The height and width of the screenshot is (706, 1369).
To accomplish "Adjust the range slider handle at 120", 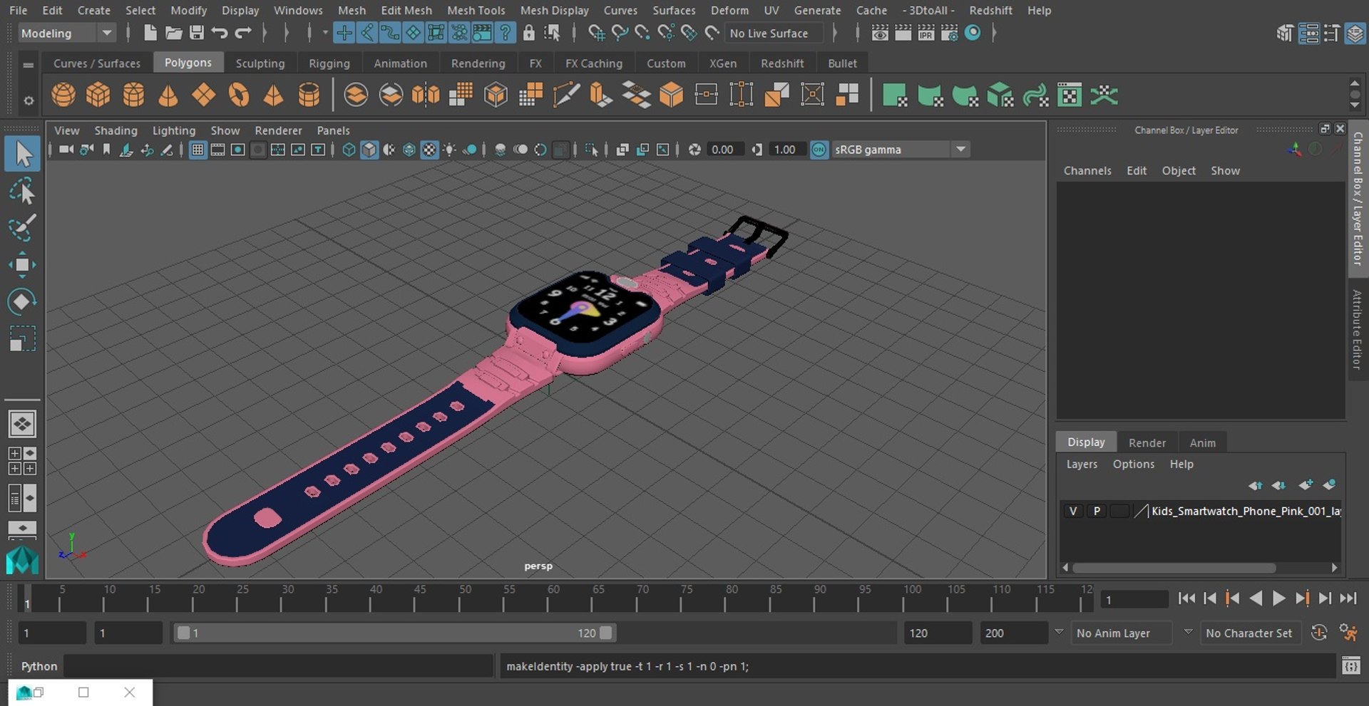I will [x=605, y=633].
